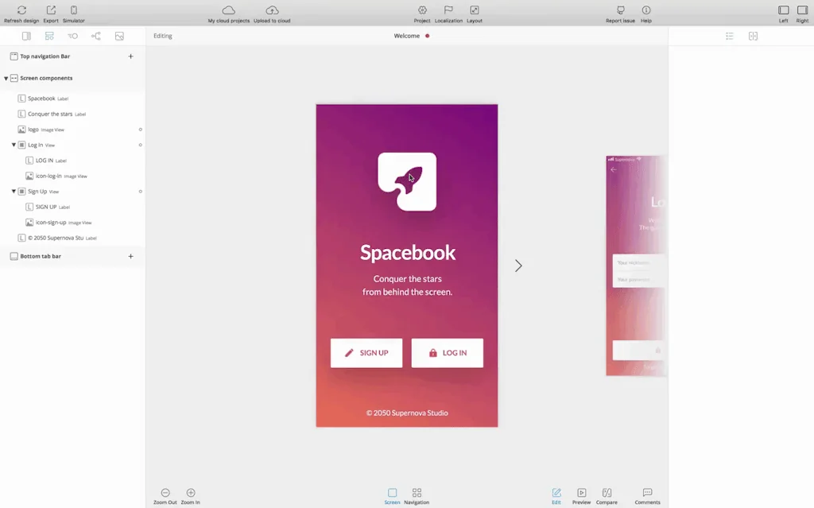Select the Spacebook label in tree
The height and width of the screenshot is (508, 814).
click(x=41, y=99)
